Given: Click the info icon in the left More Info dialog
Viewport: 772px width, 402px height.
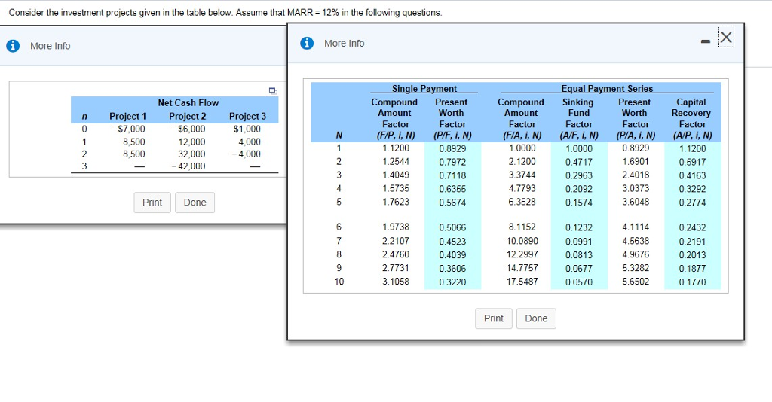Looking at the screenshot, I should click(12, 46).
